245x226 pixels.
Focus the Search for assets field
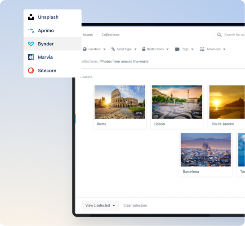click(x=230, y=35)
